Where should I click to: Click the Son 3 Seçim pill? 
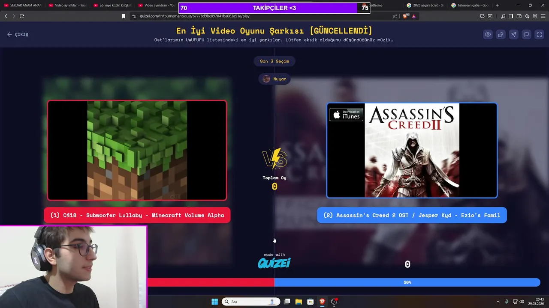[274, 61]
